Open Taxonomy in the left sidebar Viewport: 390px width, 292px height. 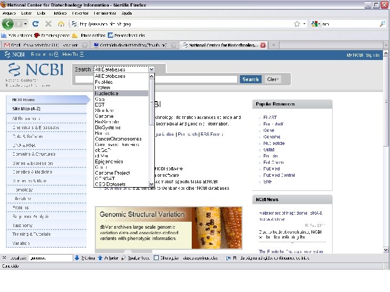point(22,225)
